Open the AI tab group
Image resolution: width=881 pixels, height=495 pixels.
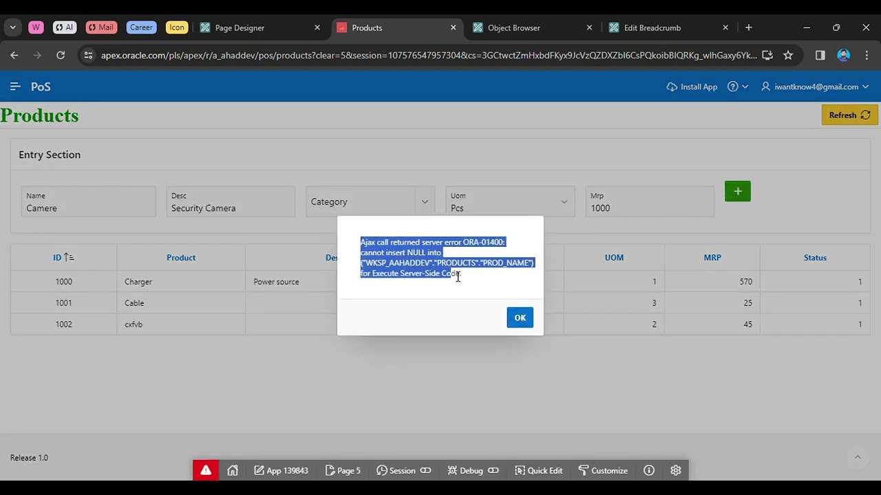point(65,27)
